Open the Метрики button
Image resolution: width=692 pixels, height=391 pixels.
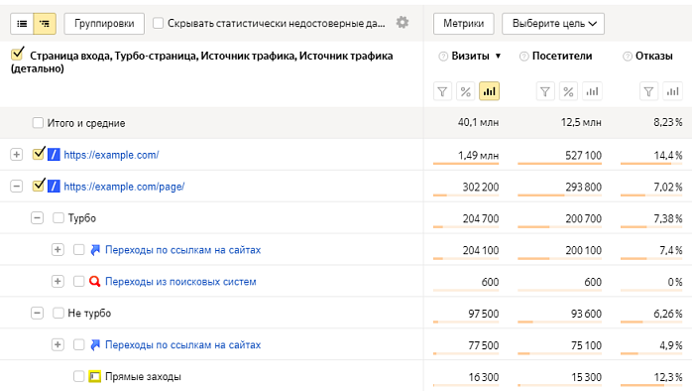(463, 24)
